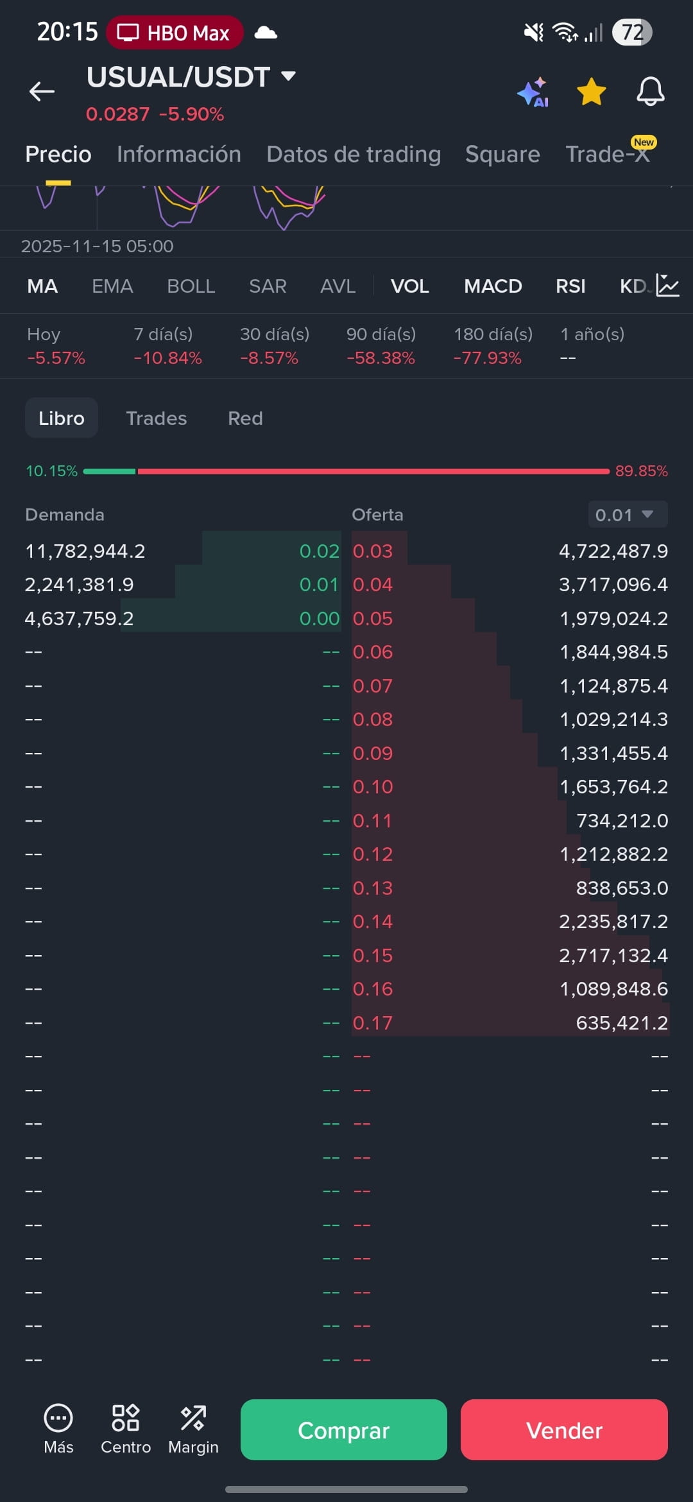Tap ask amount 4,722,487.9
This screenshot has height=1502, width=693.
(x=613, y=551)
